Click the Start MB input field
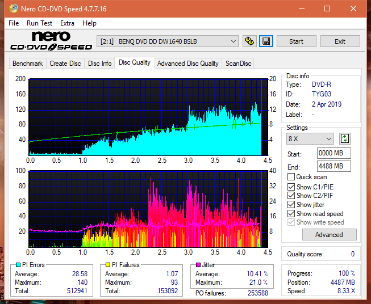371x304 pixels. (x=334, y=153)
